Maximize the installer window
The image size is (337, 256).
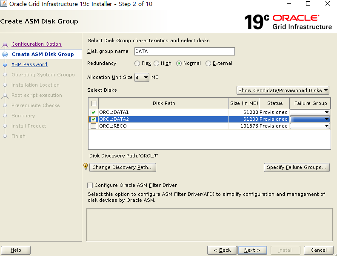(x=308, y=4)
